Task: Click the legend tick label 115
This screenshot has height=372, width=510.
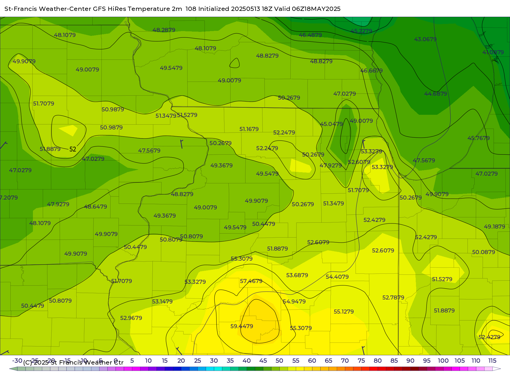Action: pos(492,361)
